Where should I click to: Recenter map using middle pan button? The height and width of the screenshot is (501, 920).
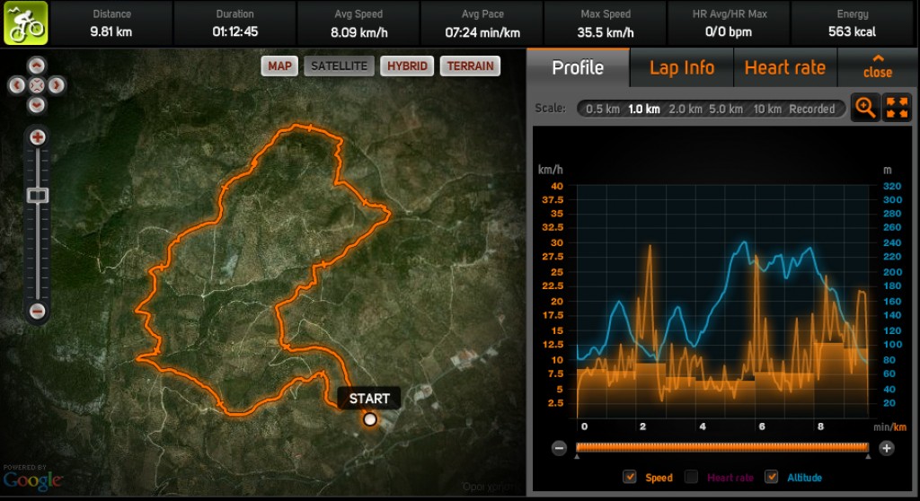36,85
